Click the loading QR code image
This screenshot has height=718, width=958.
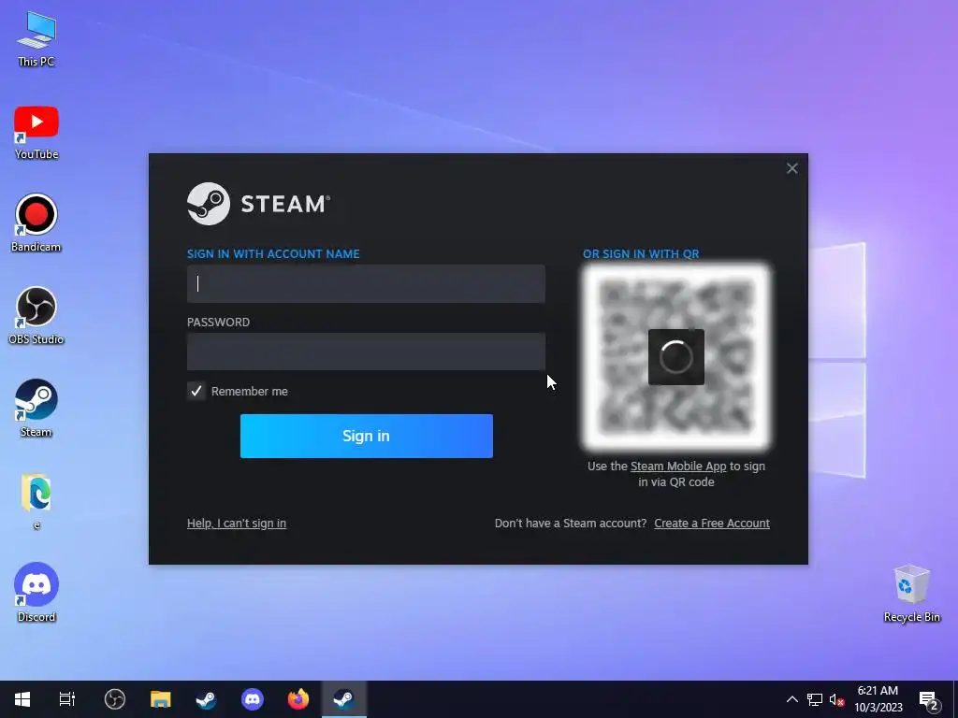676,357
